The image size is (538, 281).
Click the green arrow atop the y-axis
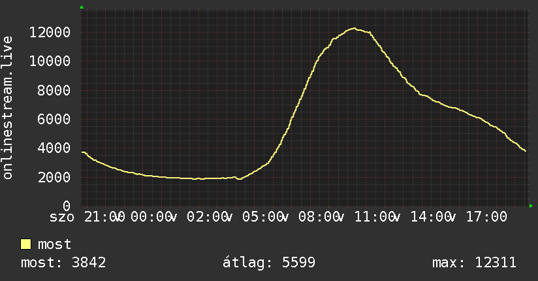tap(82, 7)
